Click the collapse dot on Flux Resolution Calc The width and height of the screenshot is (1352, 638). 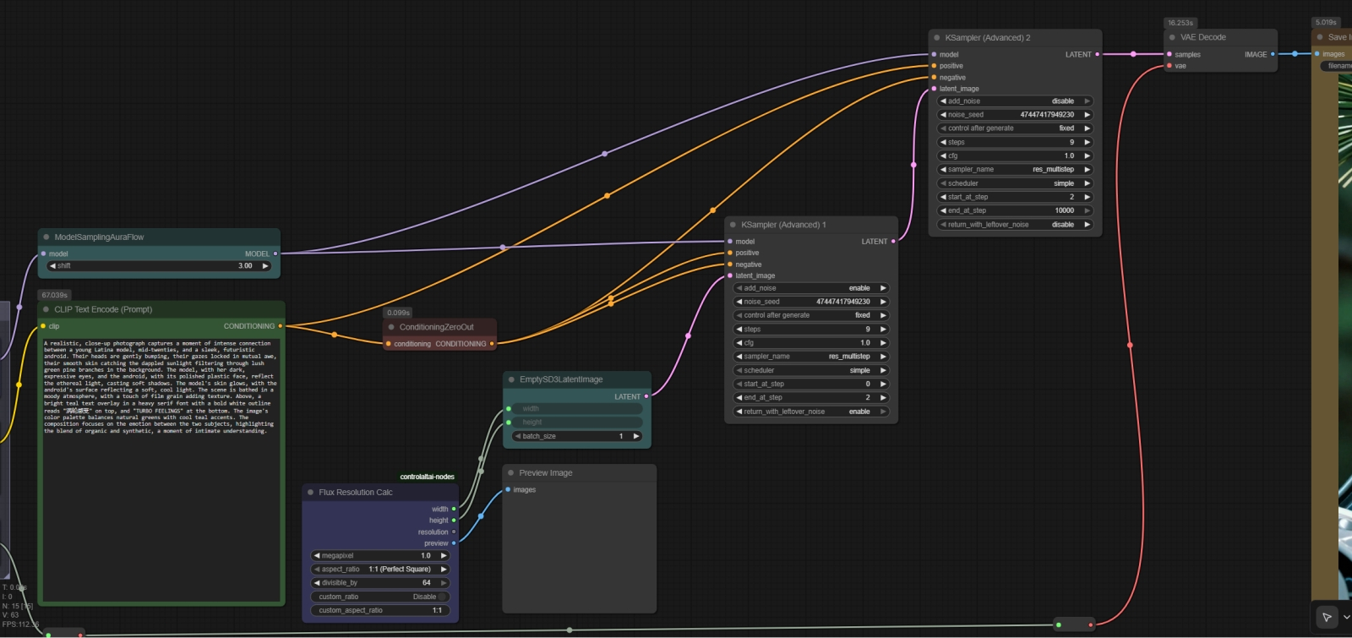click(x=310, y=492)
